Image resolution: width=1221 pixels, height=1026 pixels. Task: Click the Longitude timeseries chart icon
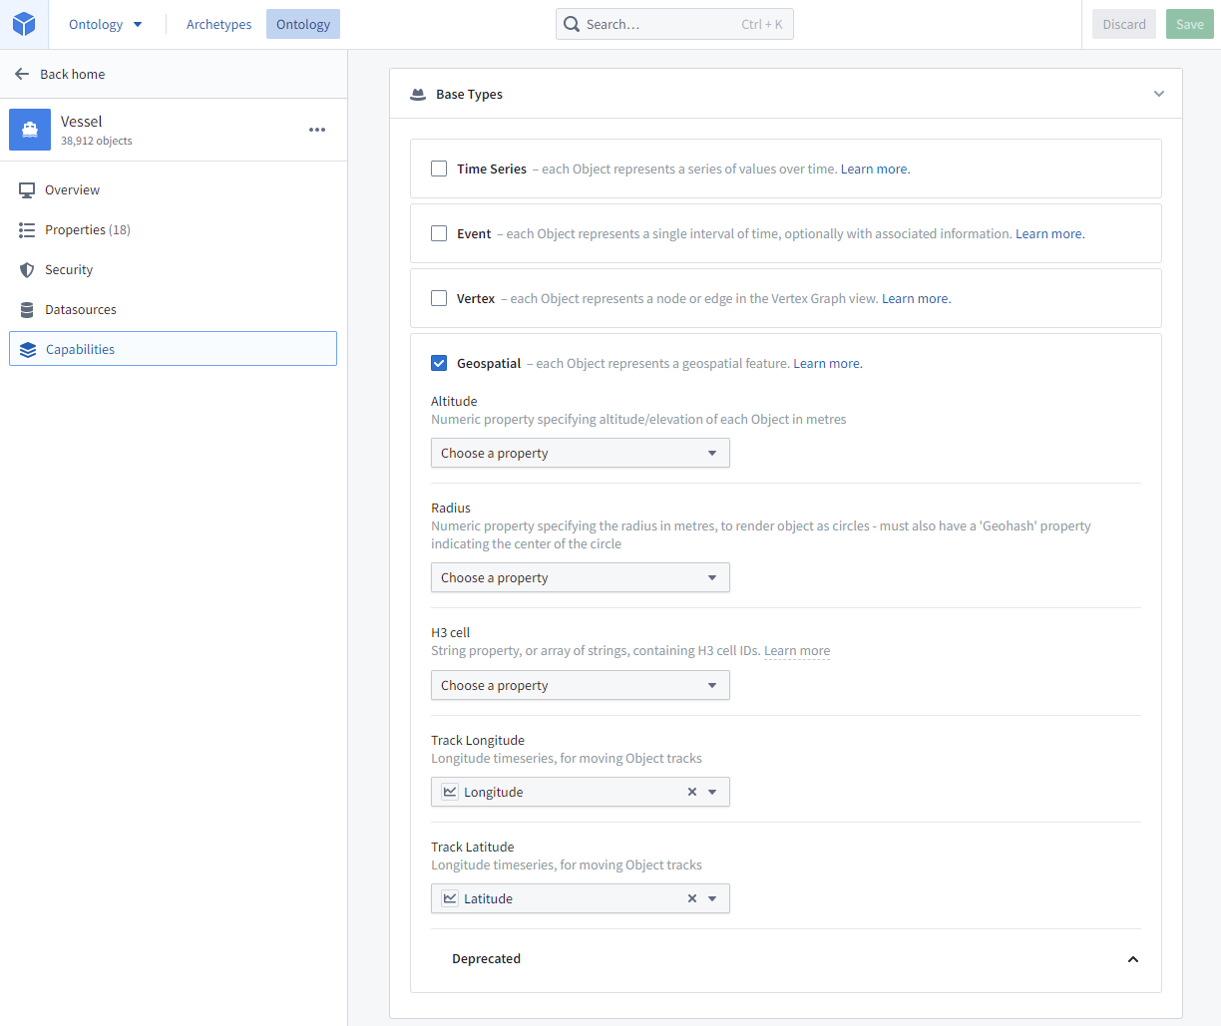450,792
